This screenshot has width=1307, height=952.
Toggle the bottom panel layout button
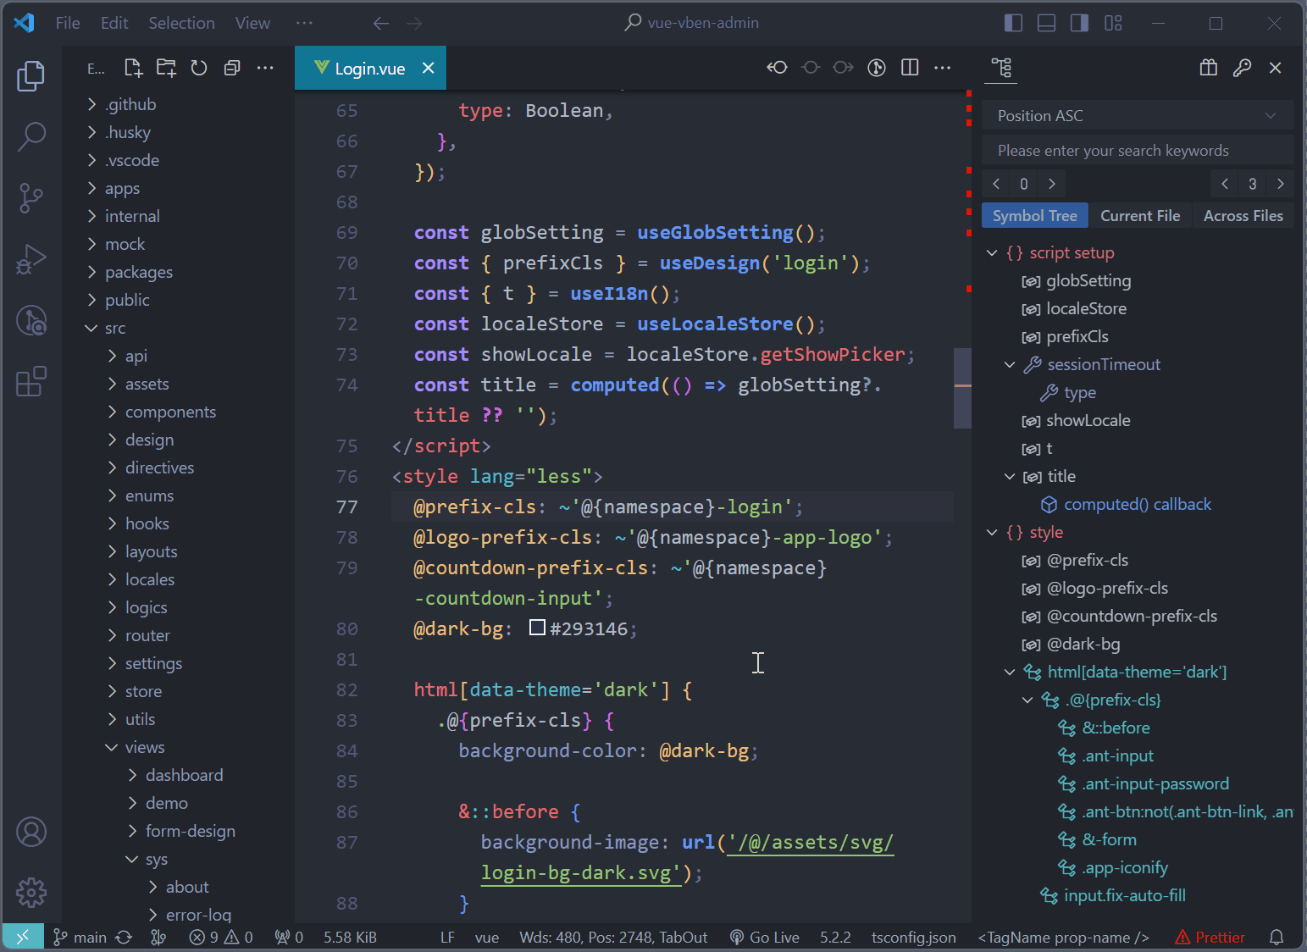1046,23
